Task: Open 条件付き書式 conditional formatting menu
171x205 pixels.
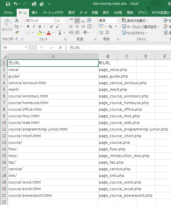Action: point(135,20)
